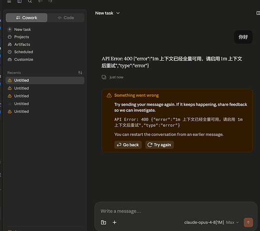Click the Go back button
The width and height of the screenshot is (260, 231).
[128, 145]
